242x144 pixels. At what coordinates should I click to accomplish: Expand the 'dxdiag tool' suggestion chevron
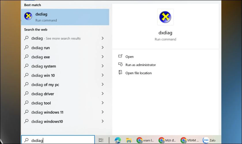(103, 103)
